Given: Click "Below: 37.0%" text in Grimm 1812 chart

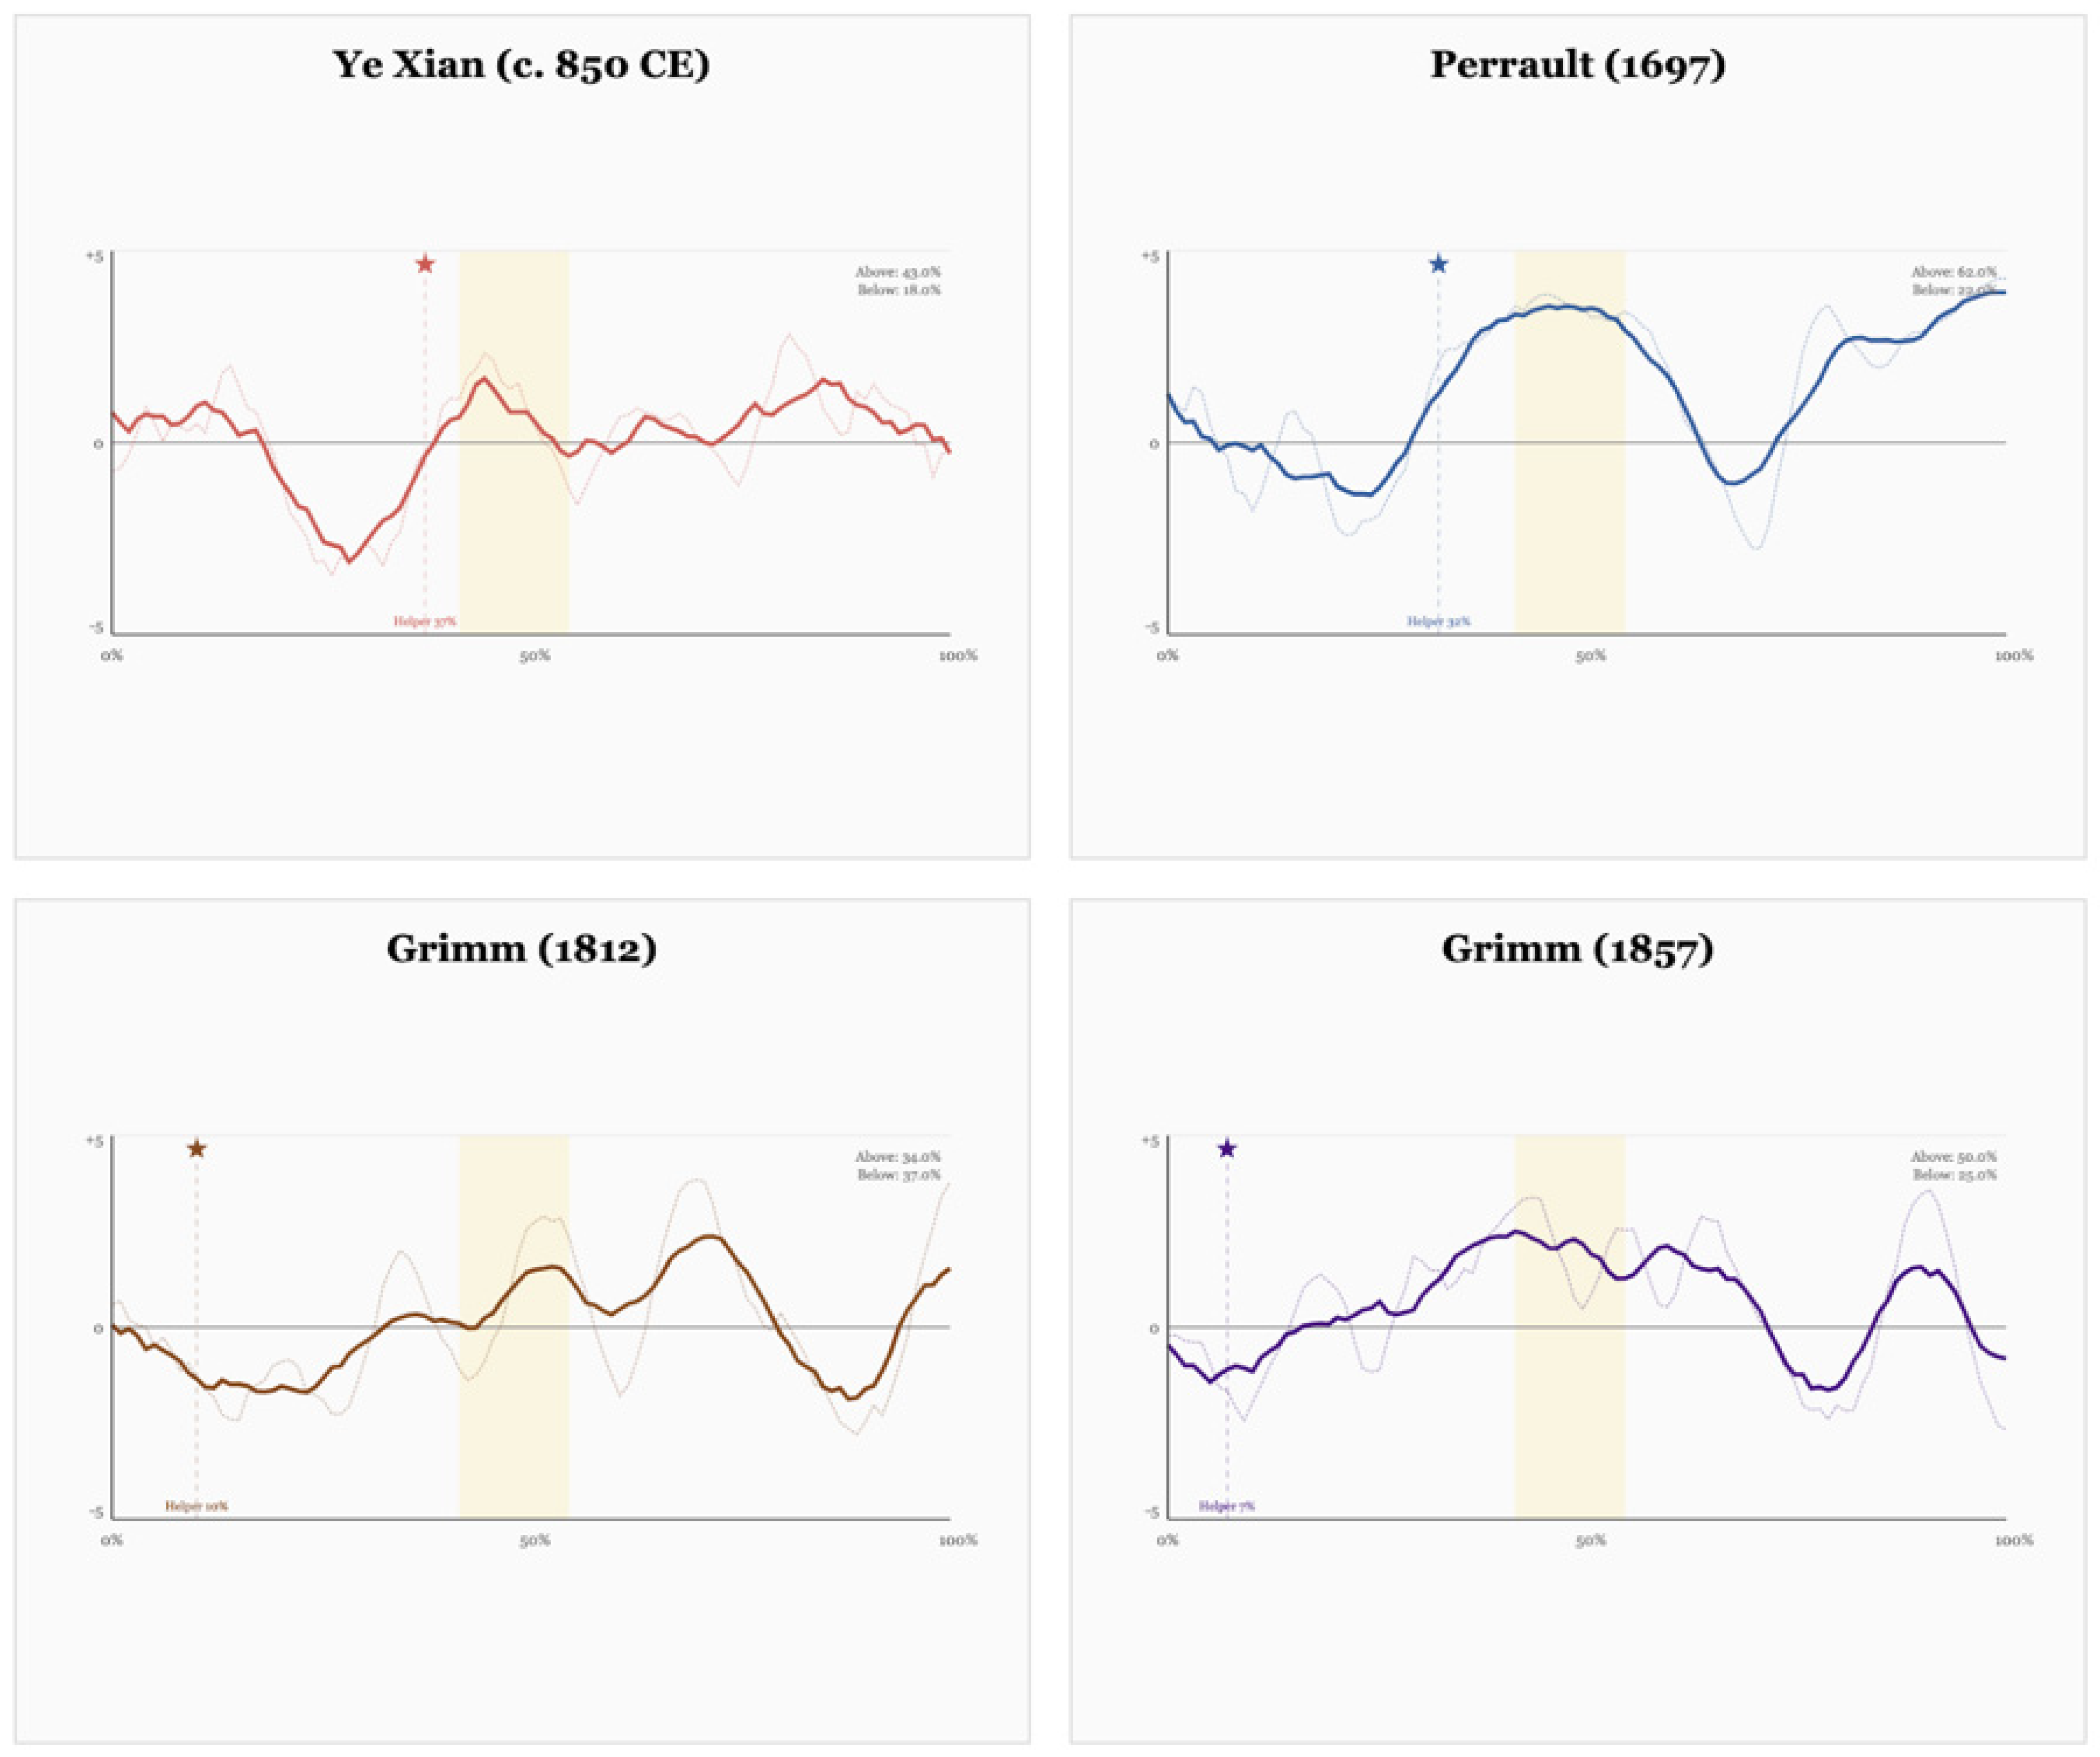Looking at the screenshot, I should pyautogui.click(x=898, y=1175).
